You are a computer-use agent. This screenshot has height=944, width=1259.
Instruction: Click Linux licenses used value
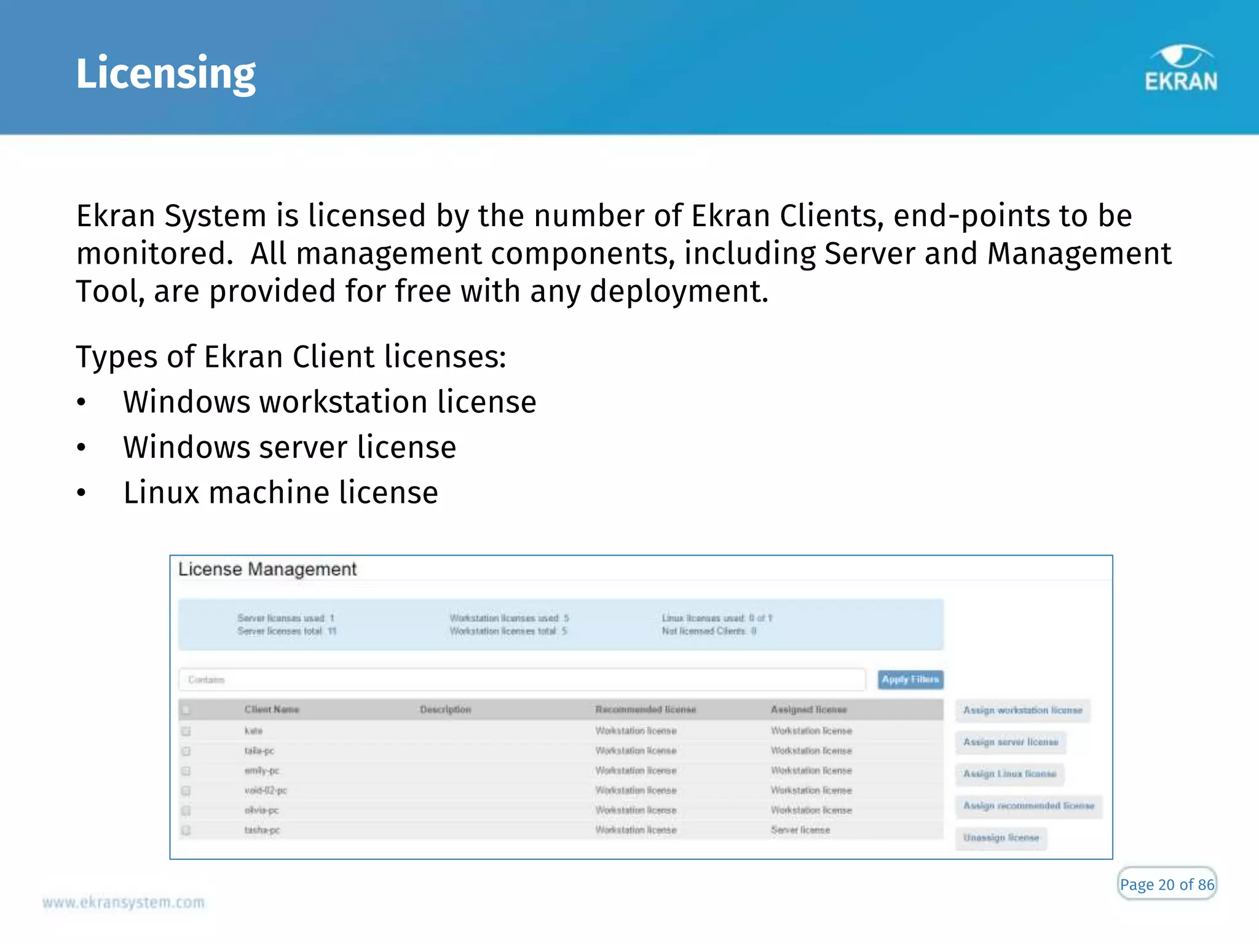[x=760, y=618]
